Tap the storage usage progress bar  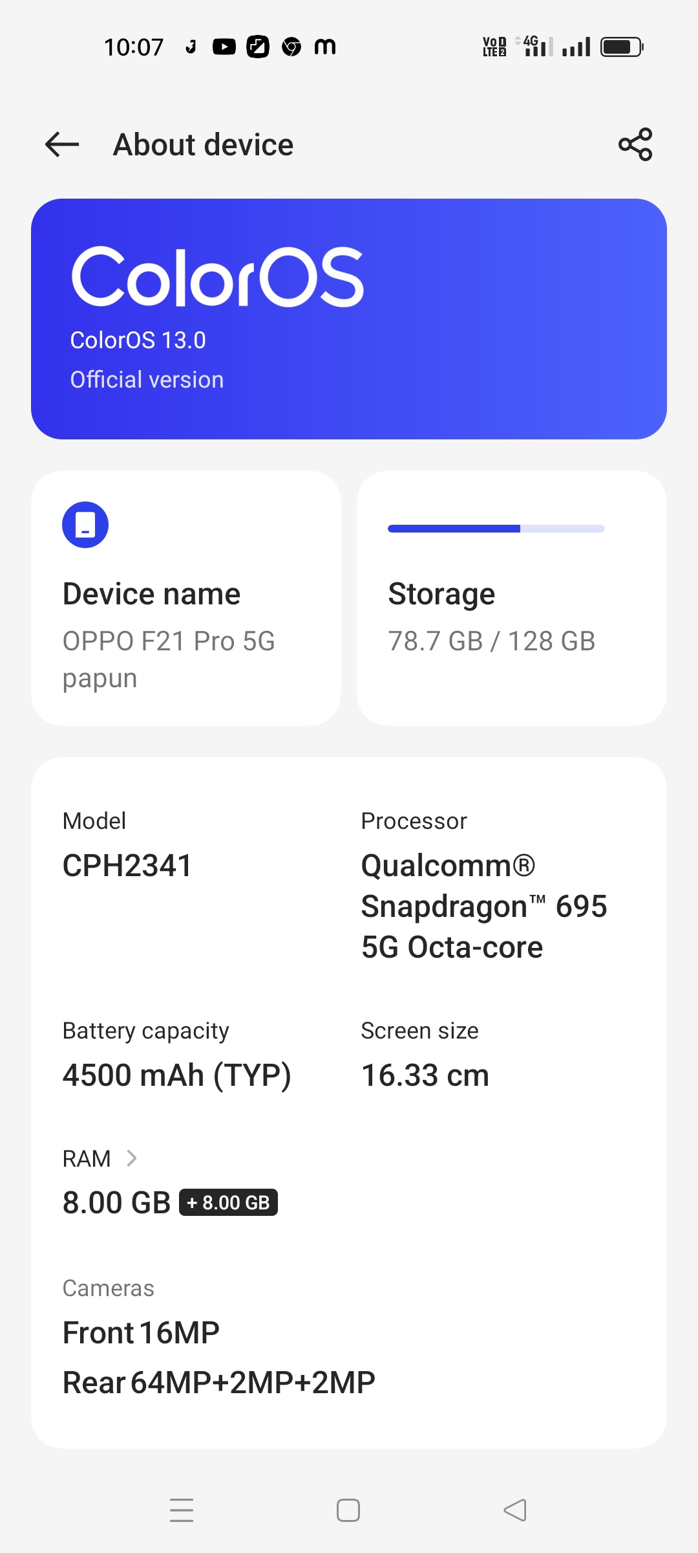coord(496,529)
